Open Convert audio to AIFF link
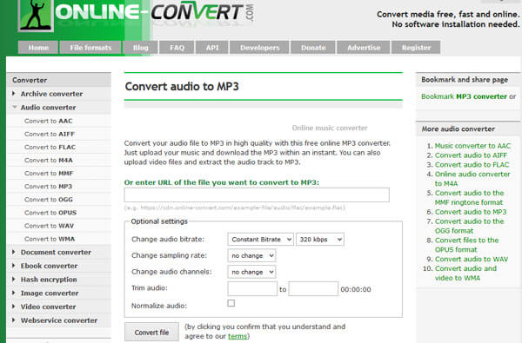Screen dimensions: 522x343 tap(471, 155)
